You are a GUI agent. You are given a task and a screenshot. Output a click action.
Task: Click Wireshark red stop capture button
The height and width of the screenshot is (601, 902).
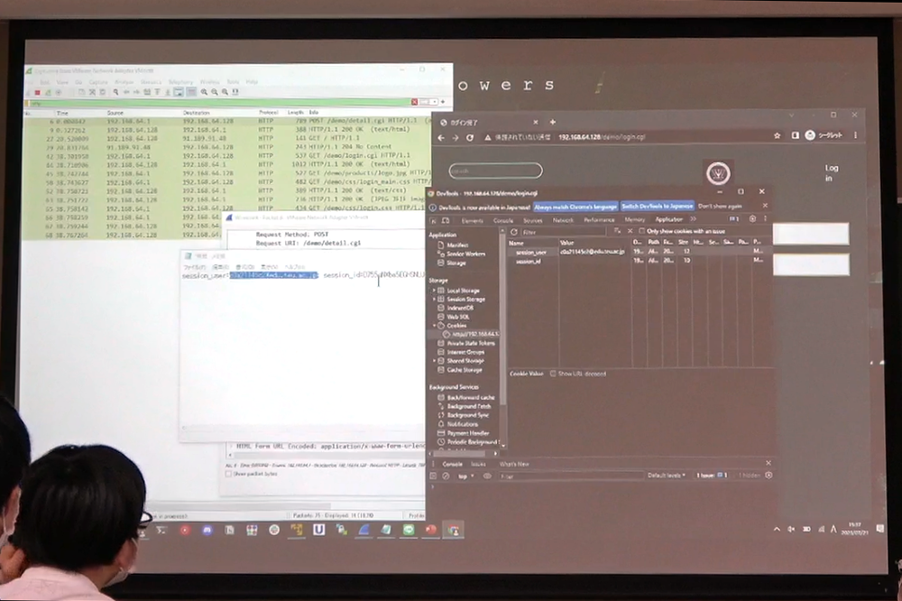point(37,92)
